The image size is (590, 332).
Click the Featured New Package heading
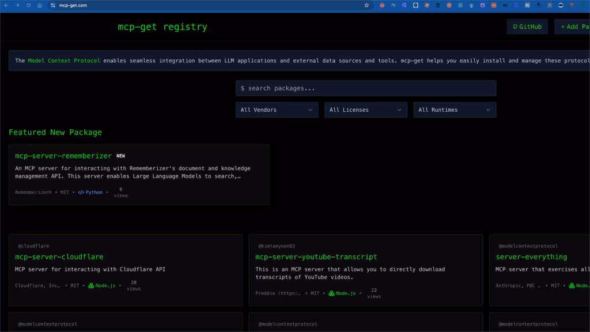coord(55,133)
